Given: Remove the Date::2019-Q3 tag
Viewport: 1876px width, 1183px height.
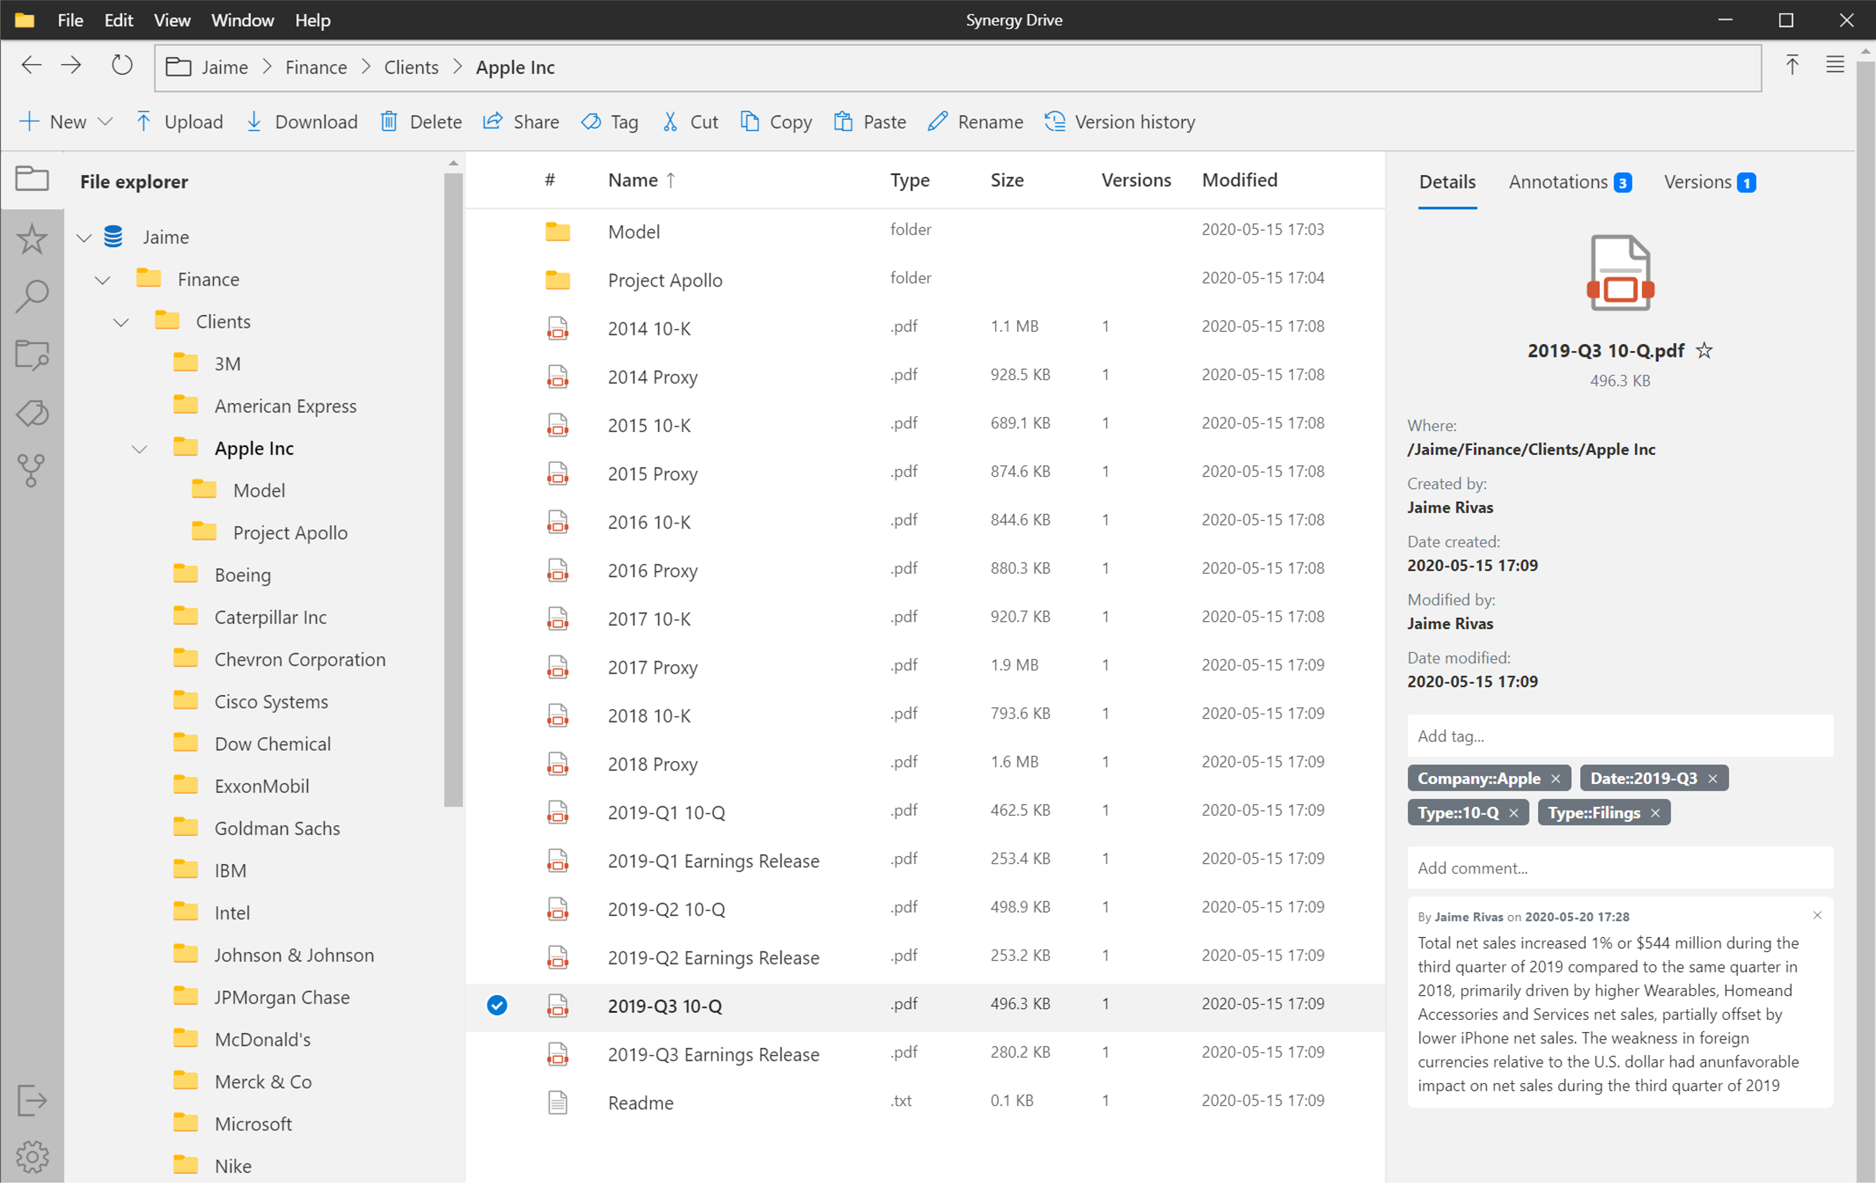Looking at the screenshot, I should tap(1713, 778).
